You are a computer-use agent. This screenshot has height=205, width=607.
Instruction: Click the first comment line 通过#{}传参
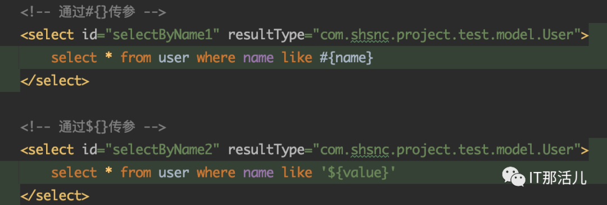click(93, 12)
